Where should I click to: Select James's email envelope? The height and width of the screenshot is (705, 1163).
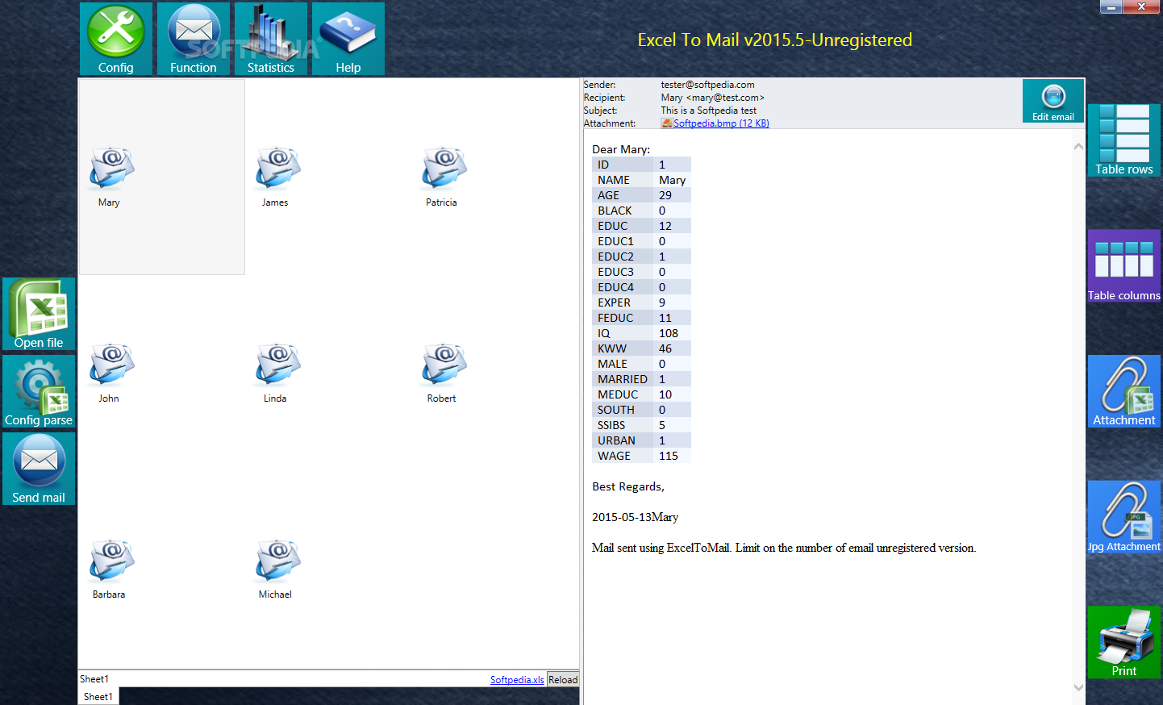click(277, 168)
